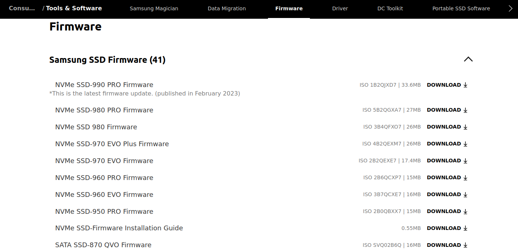Click the 'NVMe SSD-960 EVO Firmware' title
Image resolution: width=518 pixels, height=252 pixels.
point(104,195)
